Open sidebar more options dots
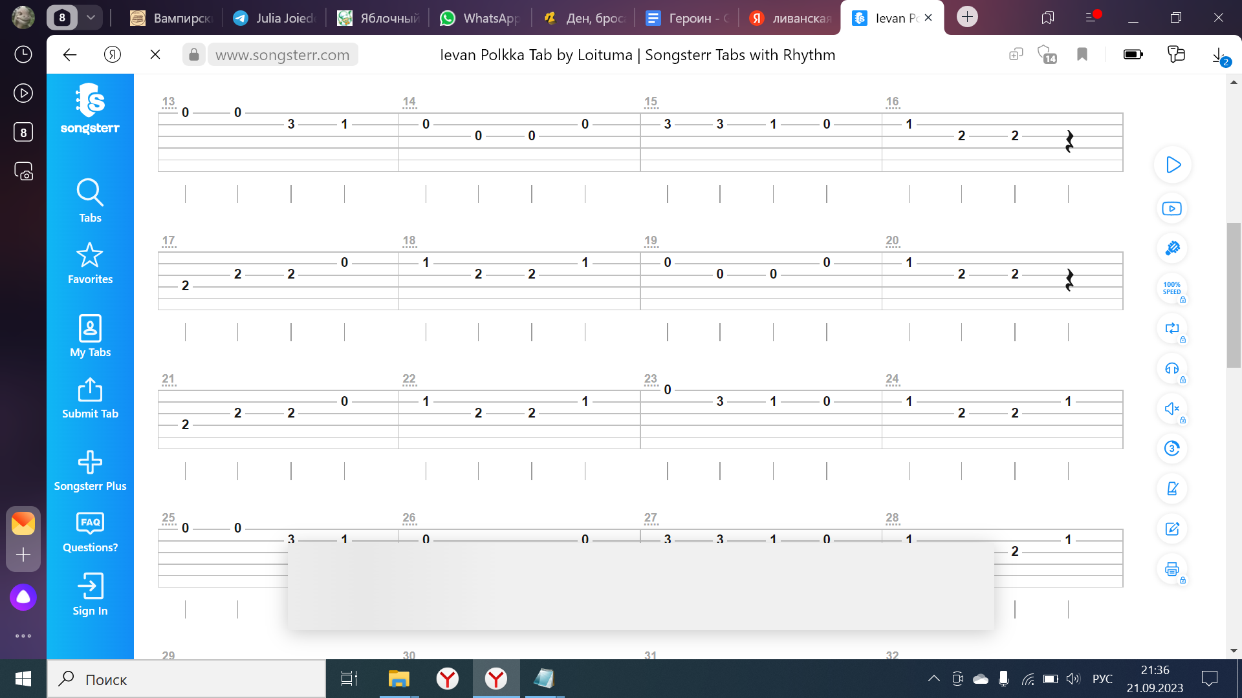This screenshot has height=698, width=1242. 23,636
